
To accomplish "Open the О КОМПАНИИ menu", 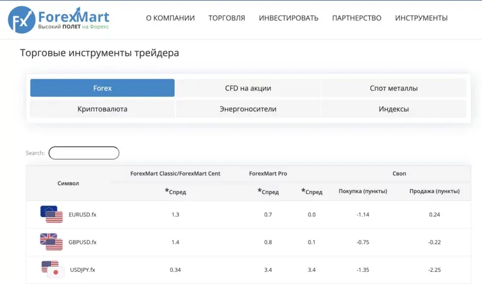I will coord(171,18).
